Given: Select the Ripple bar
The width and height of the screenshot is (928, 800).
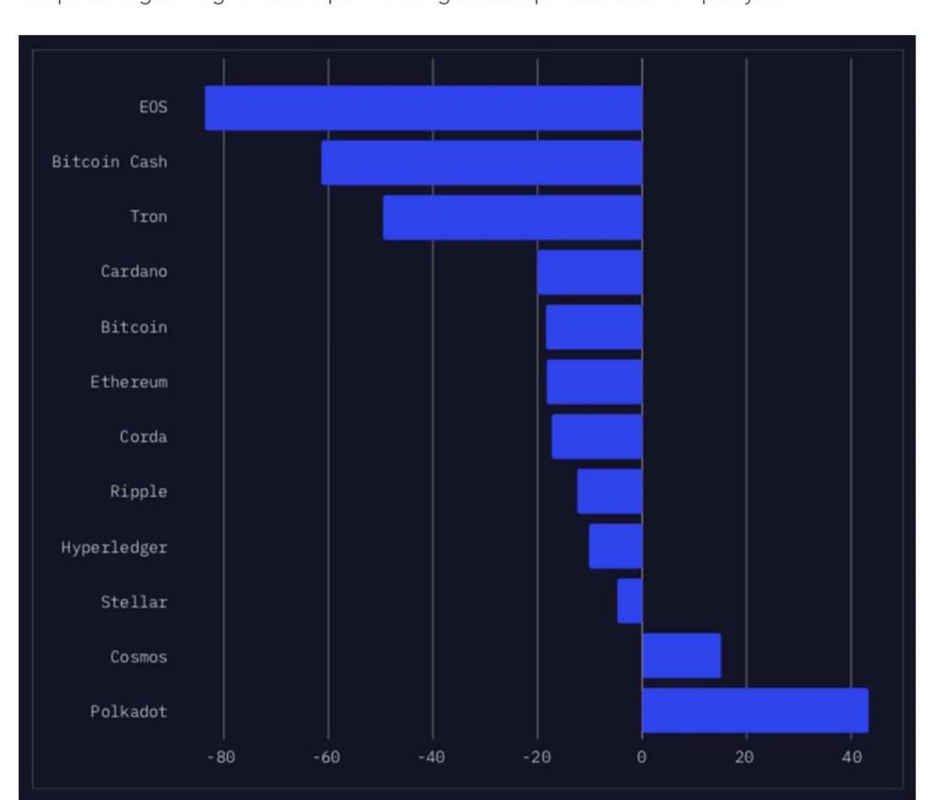Looking at the screenshot, I should pos(609,492).
